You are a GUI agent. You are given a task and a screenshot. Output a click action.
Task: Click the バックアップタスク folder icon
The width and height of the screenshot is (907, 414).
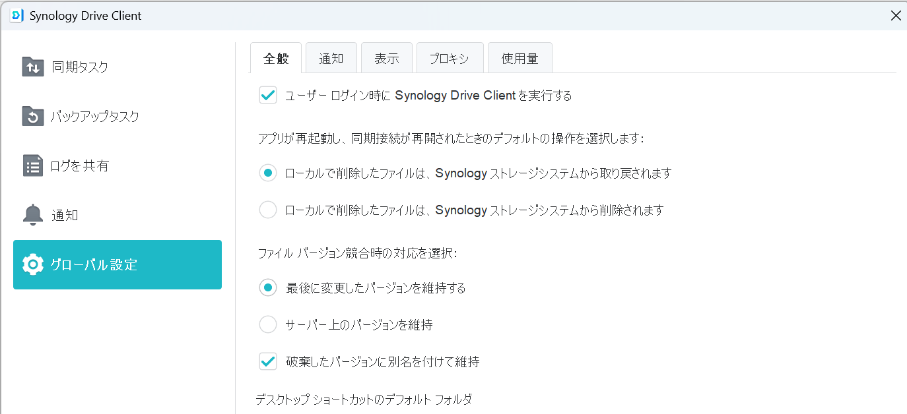[x=32, y=116]
